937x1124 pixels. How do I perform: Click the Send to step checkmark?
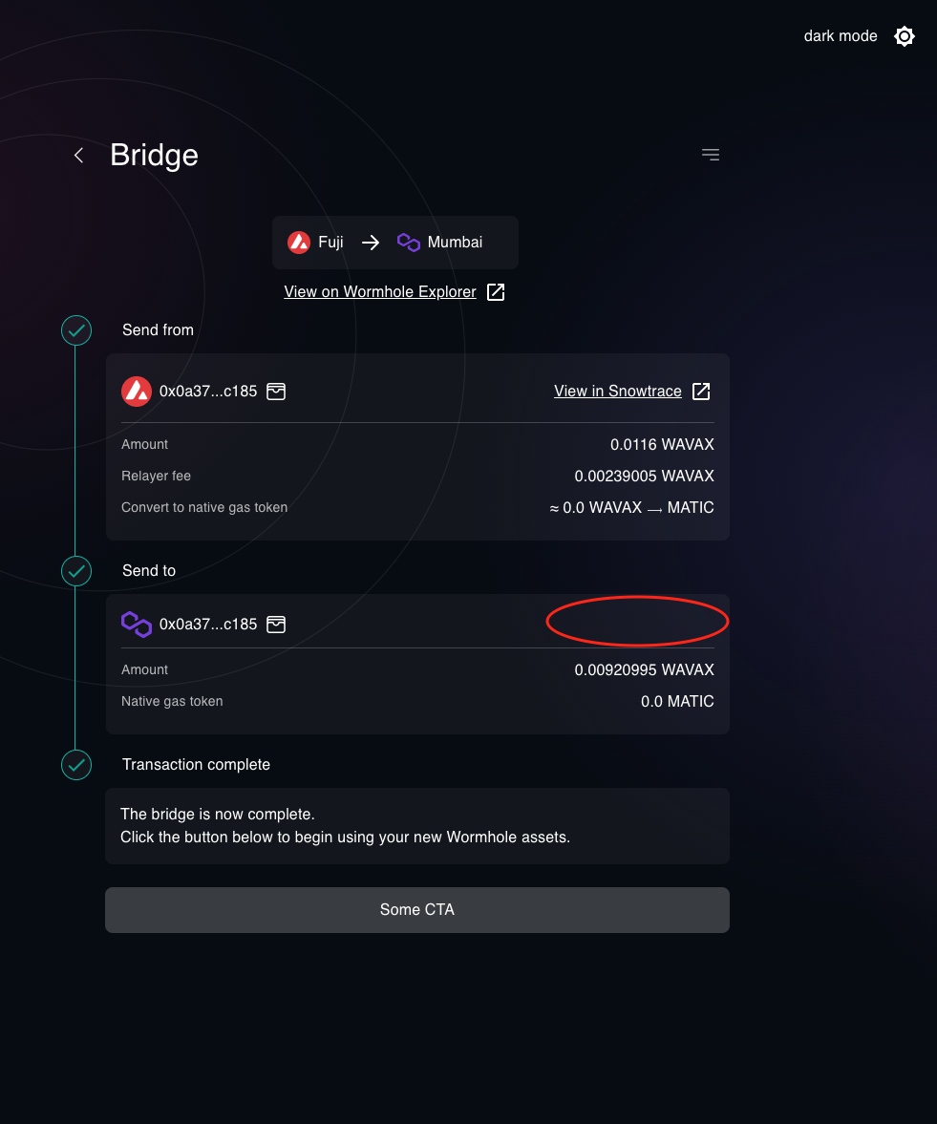tap(76, 571)
